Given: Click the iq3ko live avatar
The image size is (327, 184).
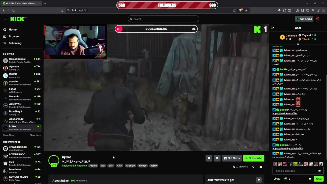Looking at the screenshot, I should click(x=54, y=160).
